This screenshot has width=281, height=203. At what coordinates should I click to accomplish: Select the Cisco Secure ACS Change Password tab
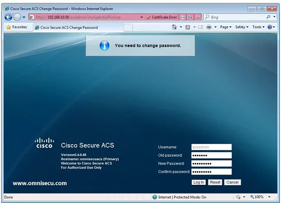coord(78,28)
